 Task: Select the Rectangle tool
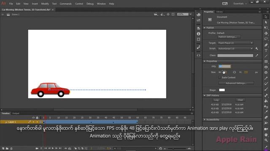point(266,62)
